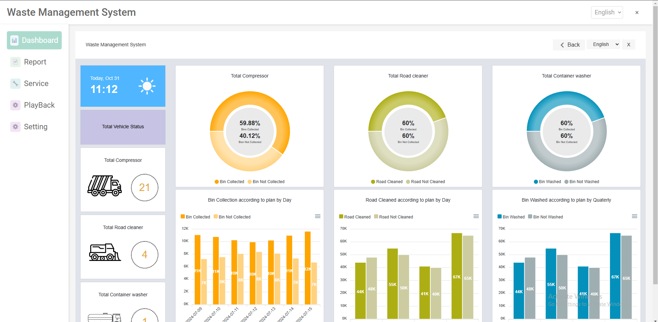Click the X button beside language selector

(629, 45)
